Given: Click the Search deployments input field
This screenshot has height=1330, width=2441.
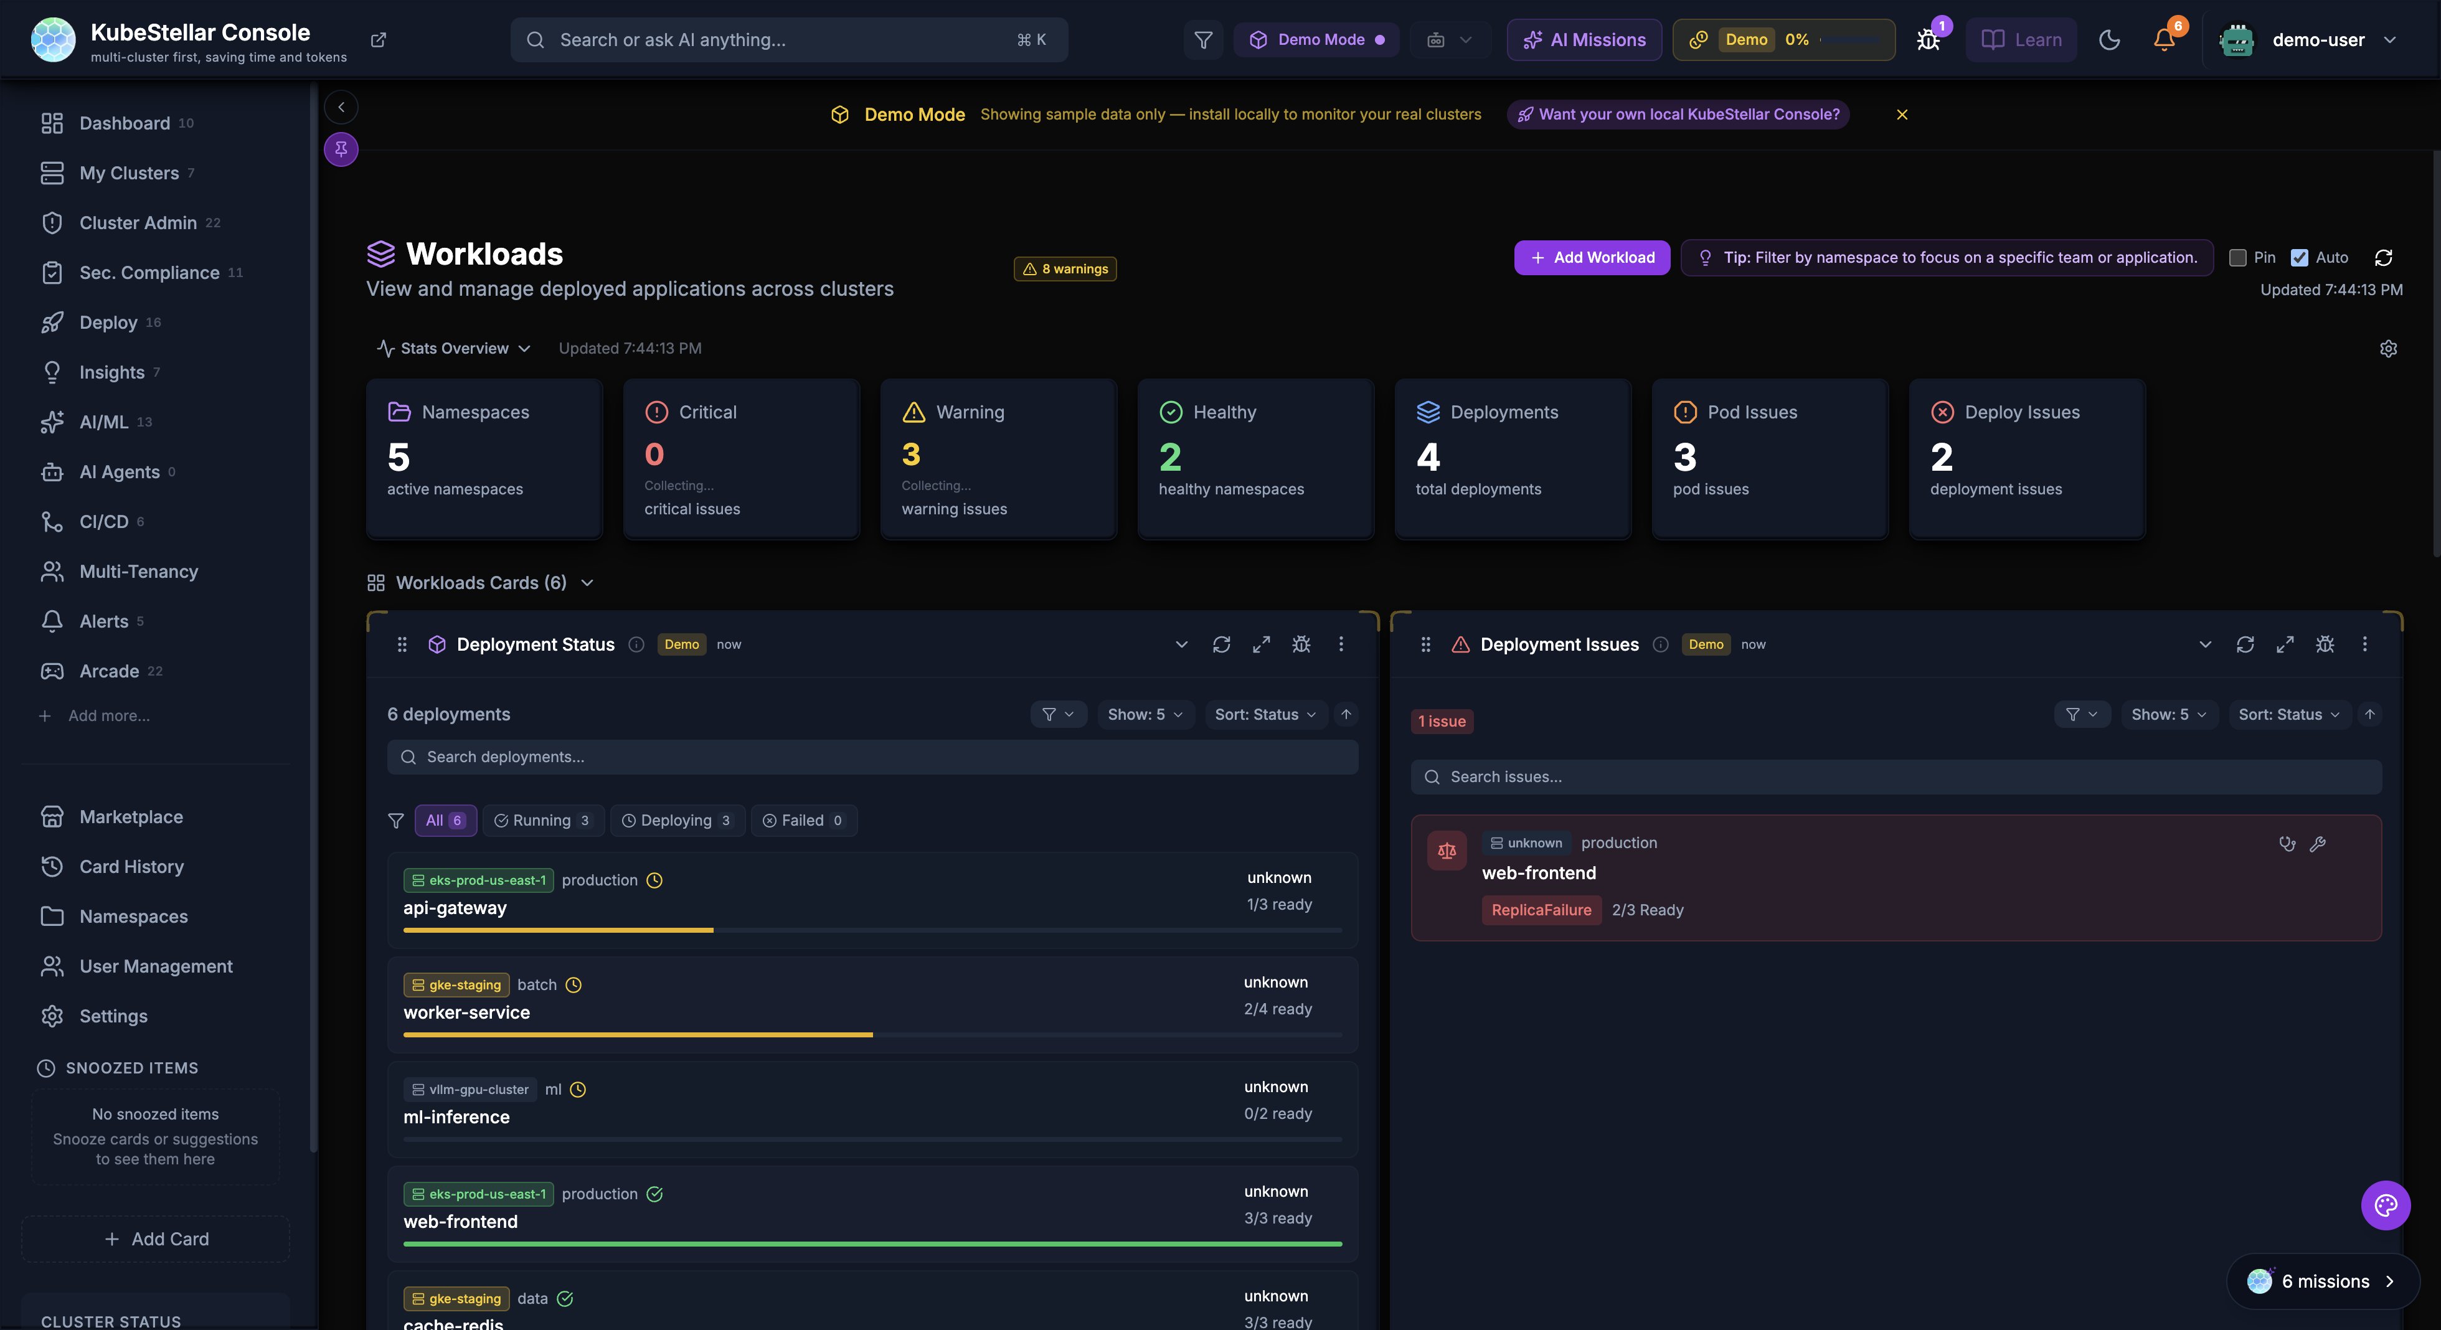Looking at the screenshot, I should [x=872, y=757].
